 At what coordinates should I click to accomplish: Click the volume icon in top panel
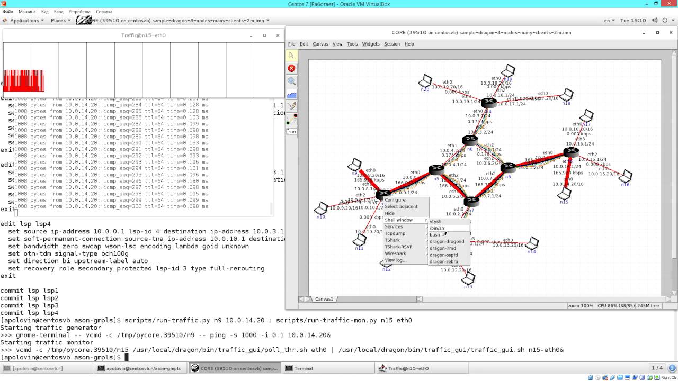(654, 21)
